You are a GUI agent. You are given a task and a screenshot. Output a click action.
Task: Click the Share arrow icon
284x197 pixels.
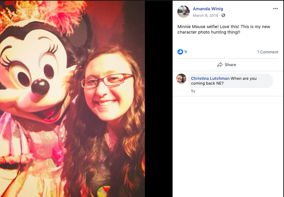click(220, 65)
